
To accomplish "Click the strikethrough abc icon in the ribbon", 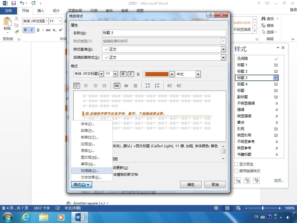I will pos(48,30).
